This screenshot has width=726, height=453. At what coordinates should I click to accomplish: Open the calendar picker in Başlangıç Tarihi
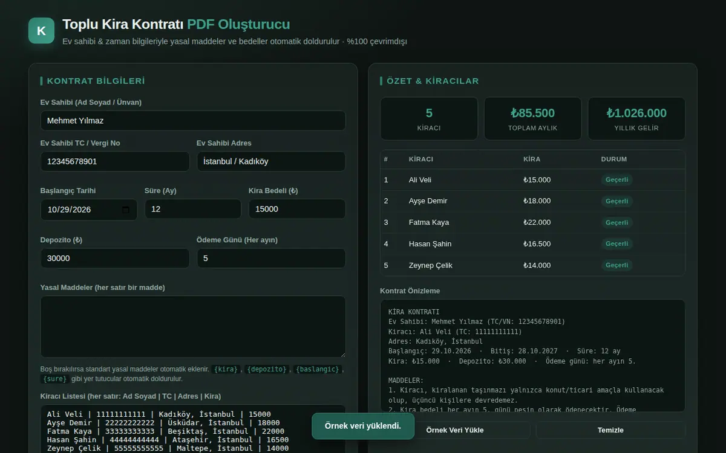126,210
